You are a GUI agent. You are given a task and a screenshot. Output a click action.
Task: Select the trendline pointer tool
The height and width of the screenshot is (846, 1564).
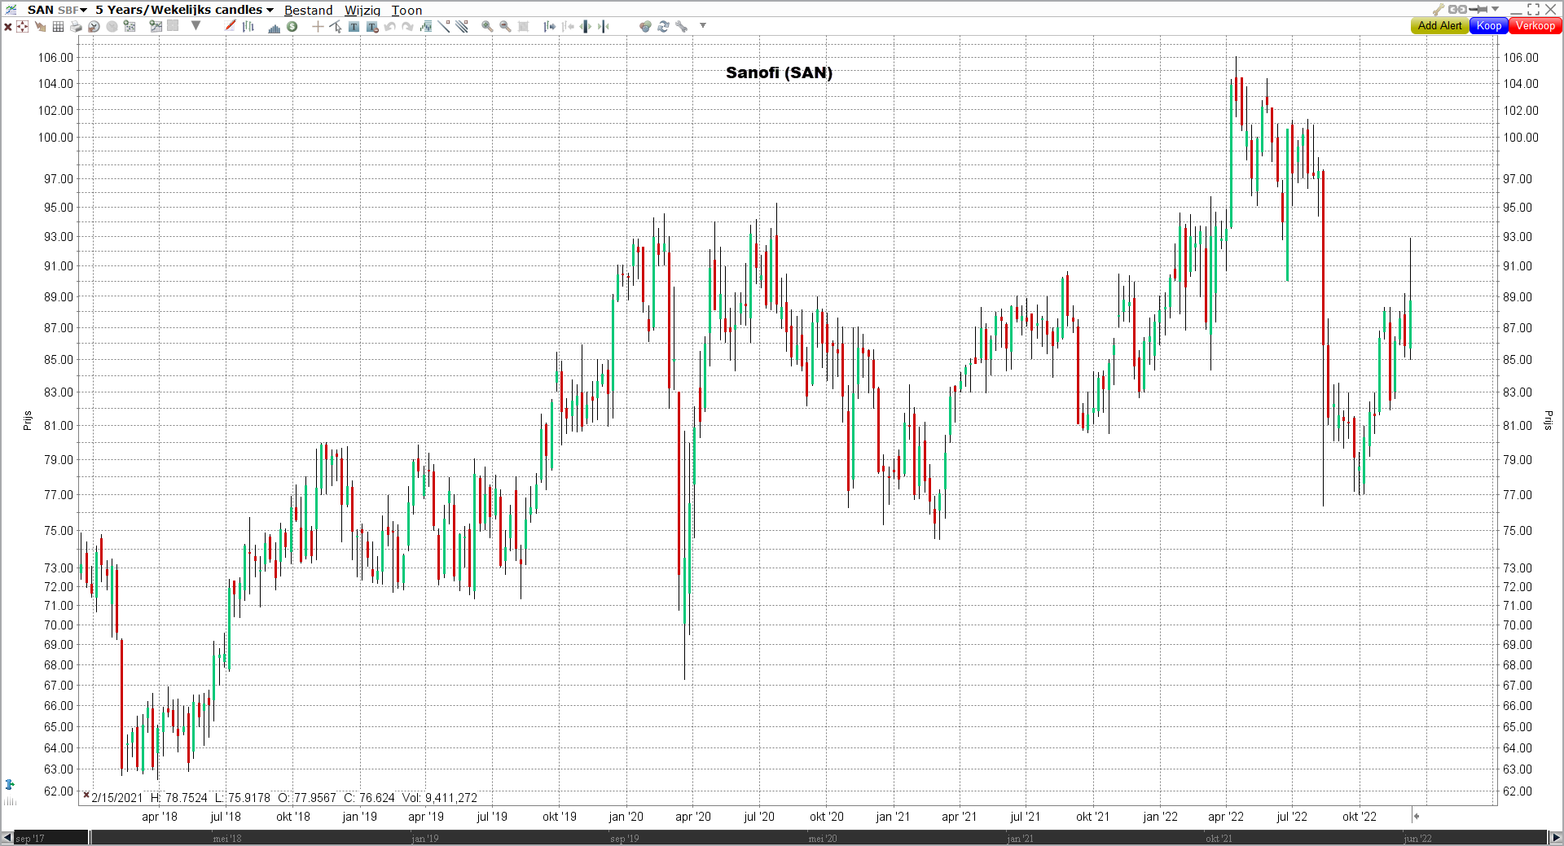(336, 27)
